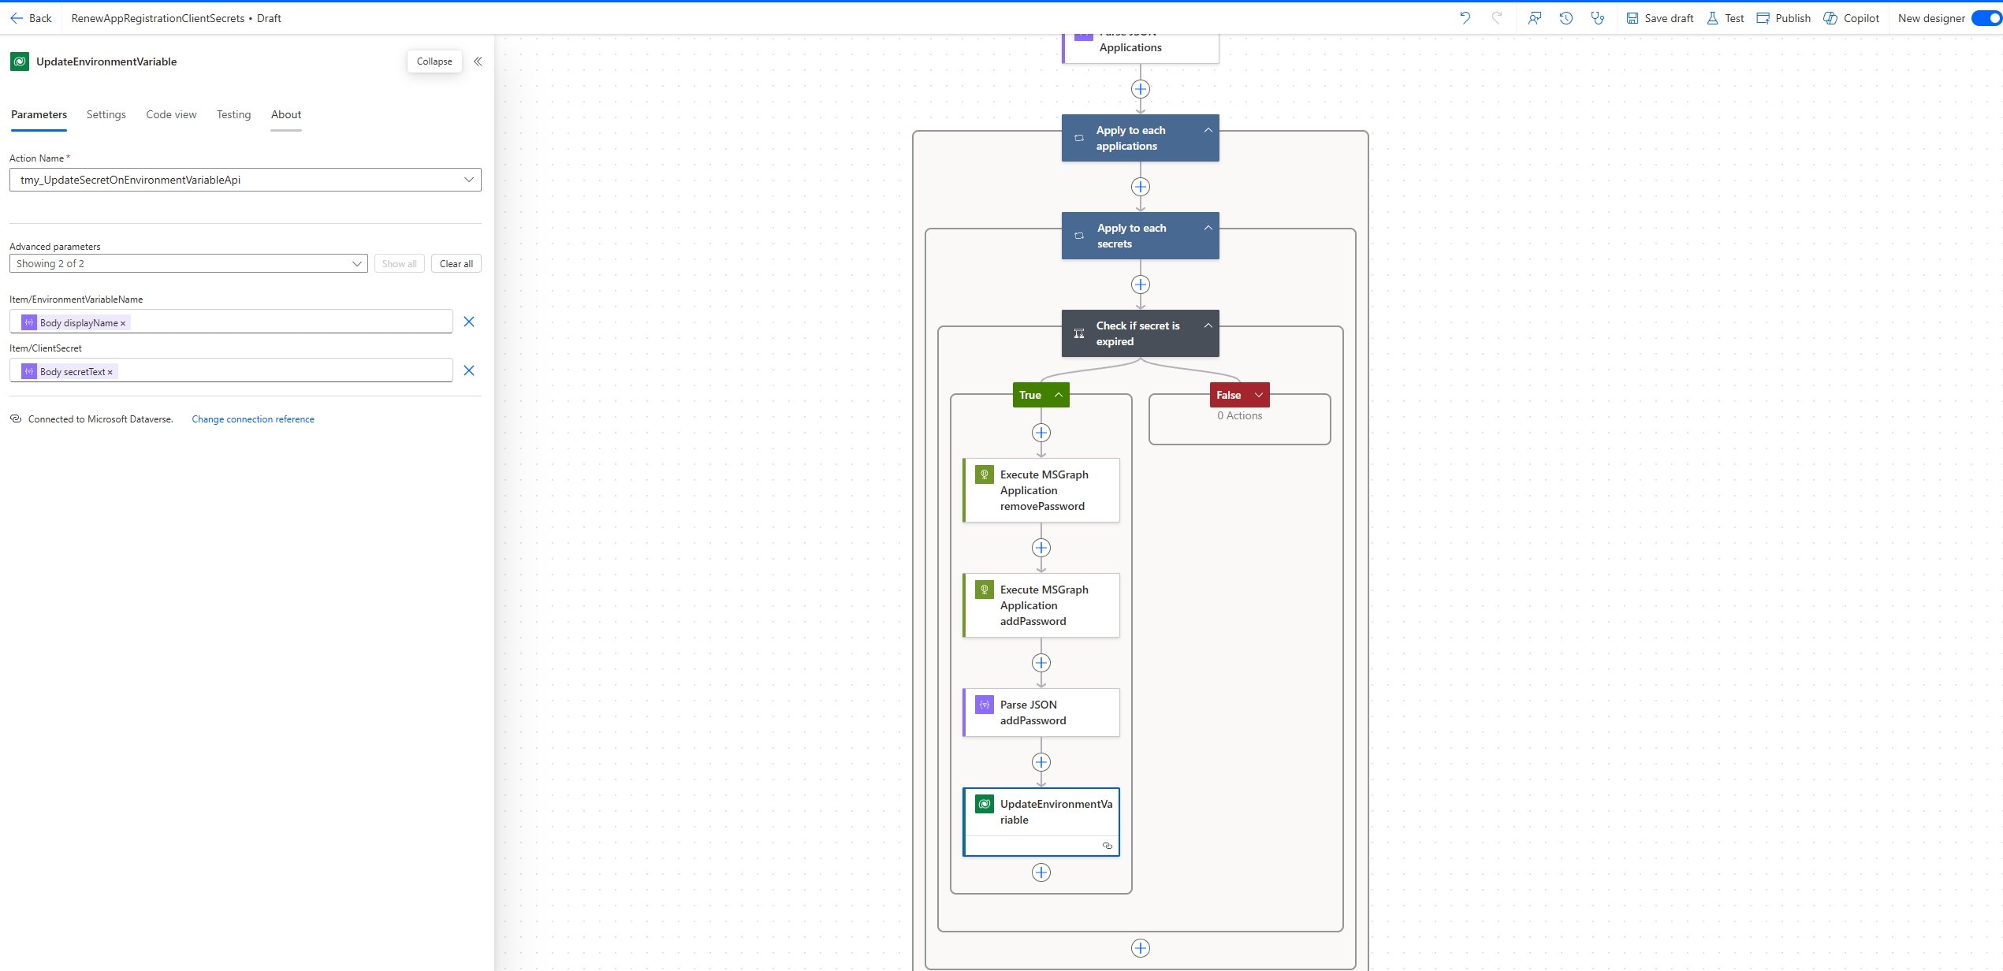Click the connection link icon on UpdateEnvironmentVariable card
The image size is (2003, 971).
(1108, 846)
